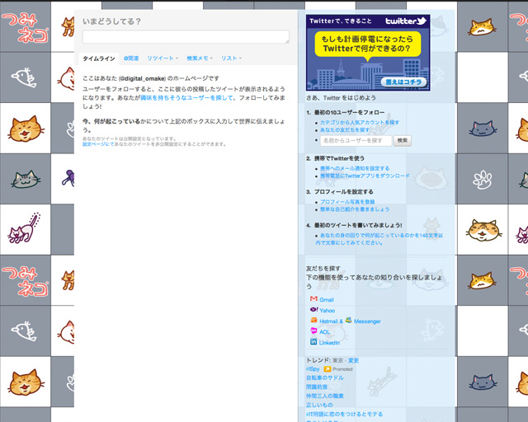
Task: Click the 最初の10ユーザーをフォロー heading
Action: [x=349, y=112]
